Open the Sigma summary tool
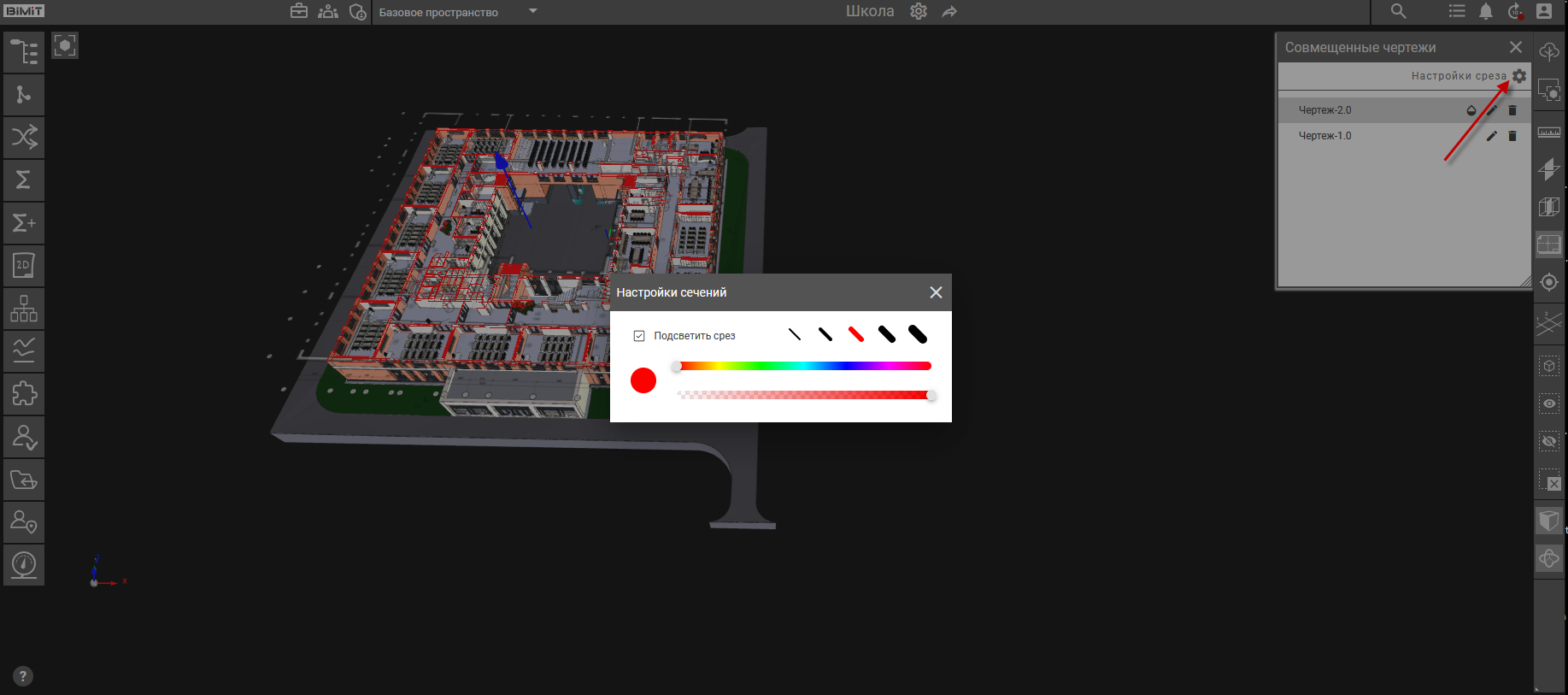1568x695 pixels. [x=24, y=180]
